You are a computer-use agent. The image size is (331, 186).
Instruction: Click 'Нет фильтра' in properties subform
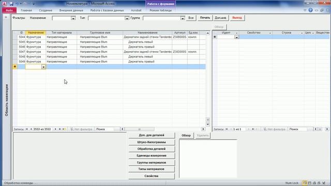[275, 129]
